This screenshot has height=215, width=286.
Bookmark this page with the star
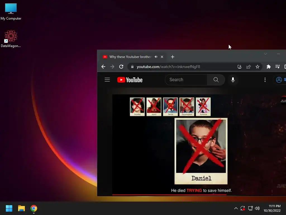tap(257, 67)
